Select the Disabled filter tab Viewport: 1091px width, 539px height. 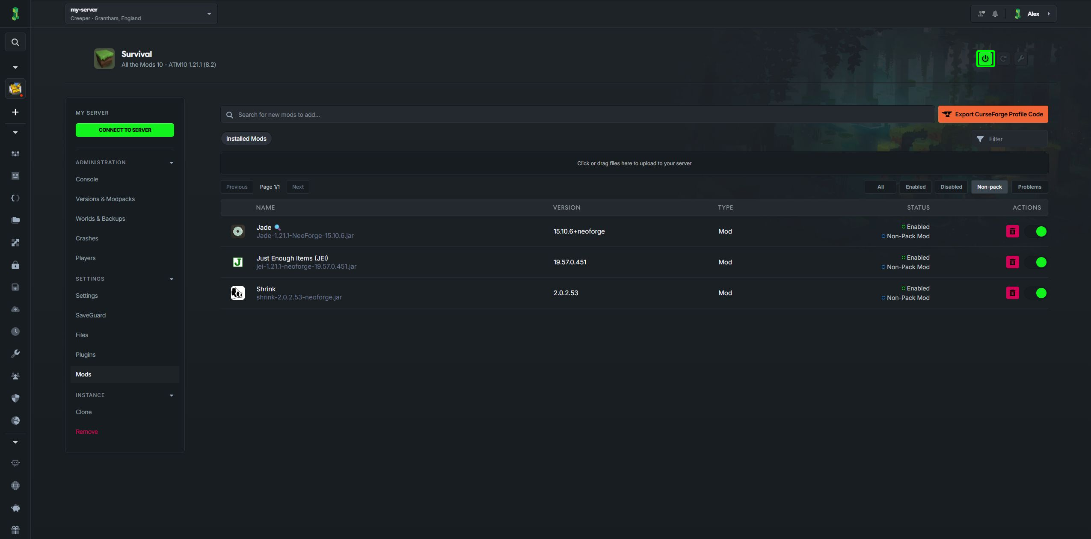tap(951, 187)
